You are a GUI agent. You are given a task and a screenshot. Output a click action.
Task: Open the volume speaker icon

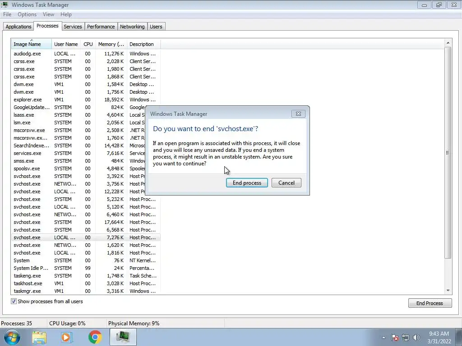tap(416, 337)
